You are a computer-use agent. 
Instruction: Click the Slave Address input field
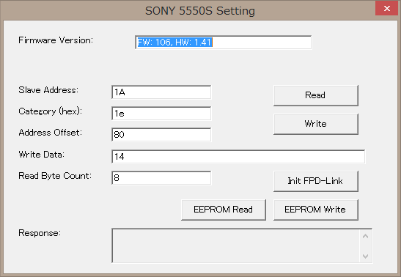[x=161, y=92]
